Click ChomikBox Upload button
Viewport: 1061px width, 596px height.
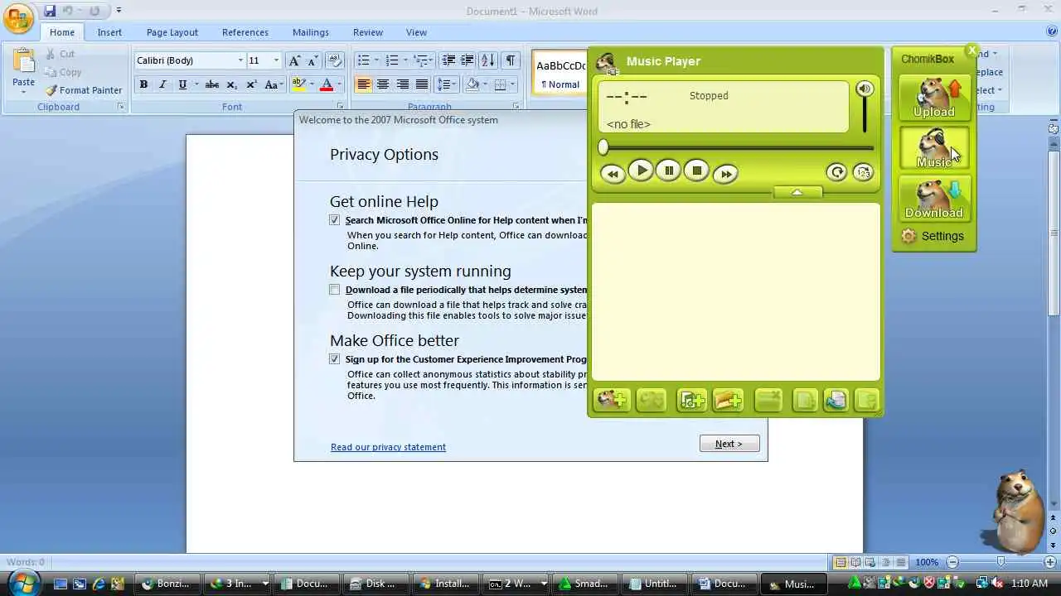click(934, 98)
